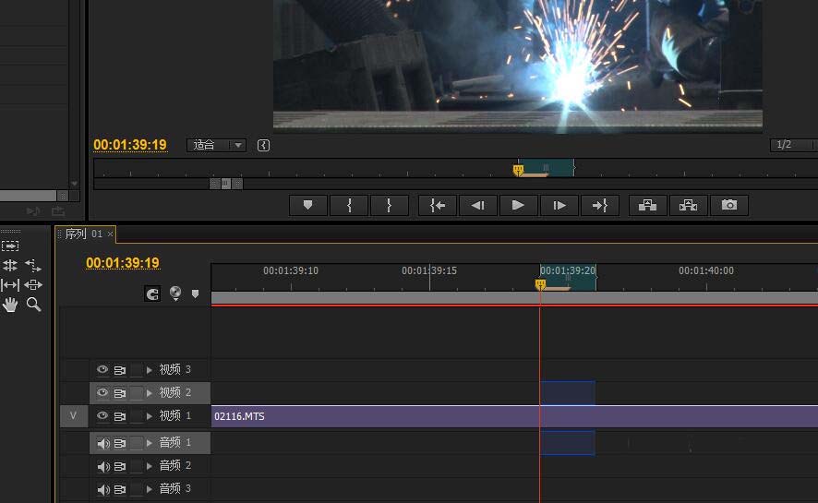Expand the 音频 3 track
818x503 pixels.
pyautogui.click(x=150, y=489)
